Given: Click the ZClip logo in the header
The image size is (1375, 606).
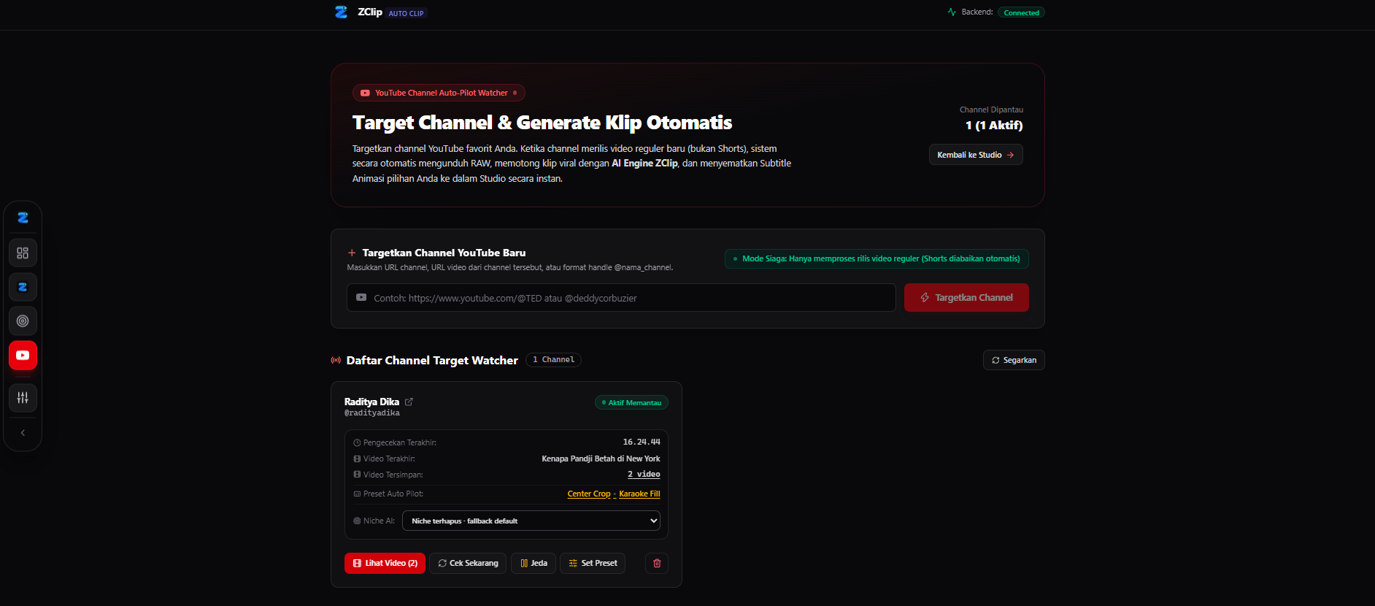Looking at the screenshot, I should click(x=341, y=12).
